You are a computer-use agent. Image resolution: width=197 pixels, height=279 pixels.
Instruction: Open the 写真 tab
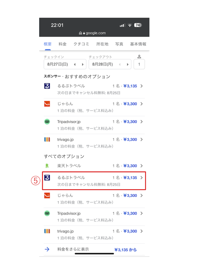click(x=119, y=44)
